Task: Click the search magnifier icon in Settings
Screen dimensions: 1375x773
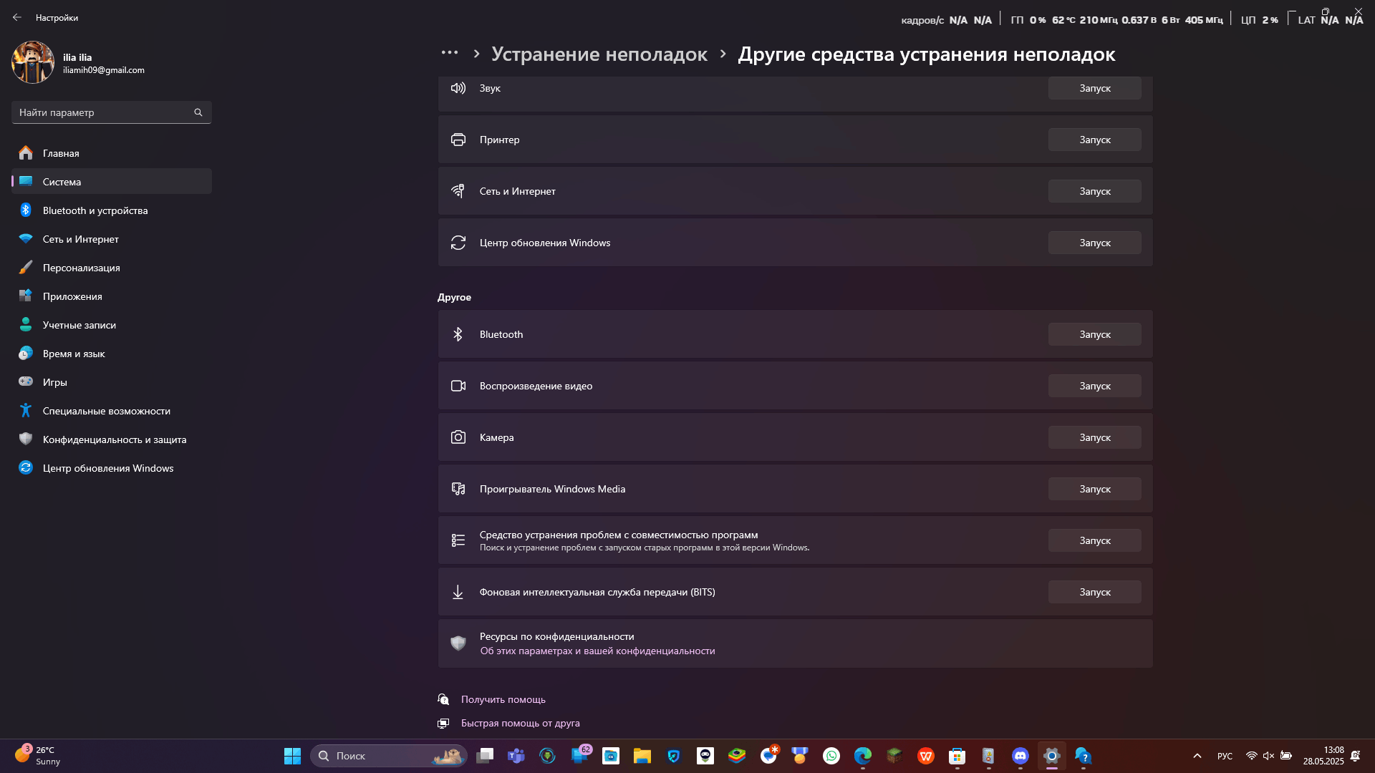Action: coord(198,112)
